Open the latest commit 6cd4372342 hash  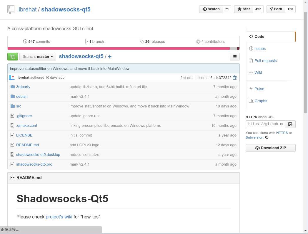(221, 78)
